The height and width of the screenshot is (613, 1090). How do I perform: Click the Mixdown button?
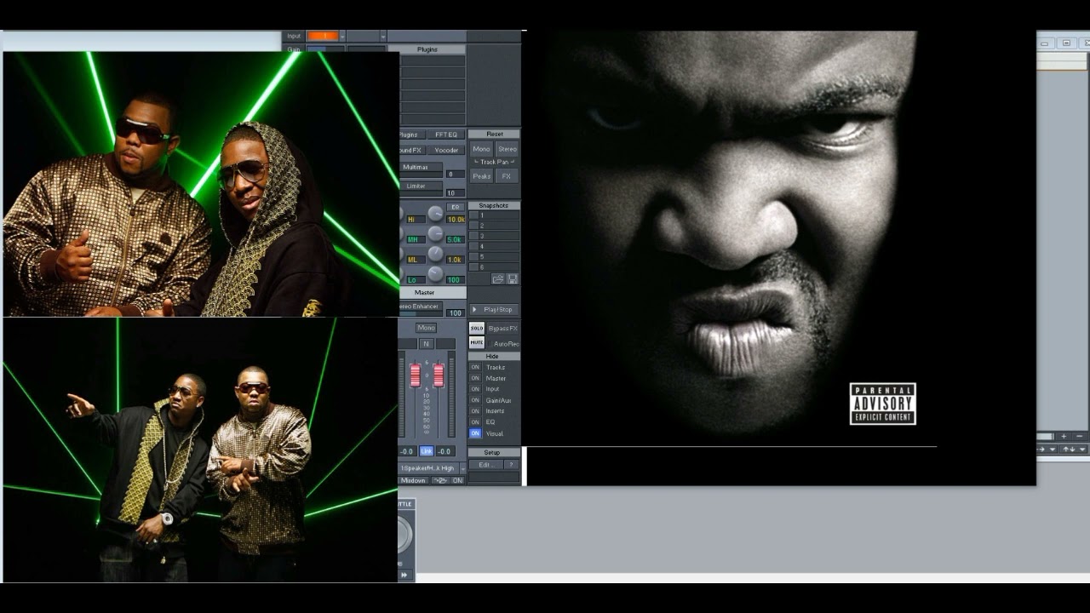click(x=414, y=480)
